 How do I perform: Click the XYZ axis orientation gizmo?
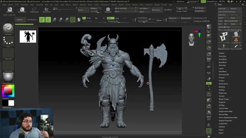198,33
